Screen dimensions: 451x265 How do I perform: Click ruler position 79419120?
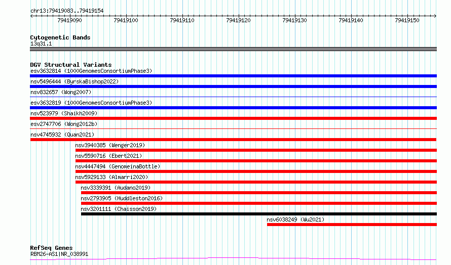point(238,20)
